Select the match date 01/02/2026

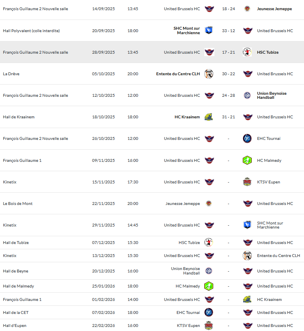point(103,300)
